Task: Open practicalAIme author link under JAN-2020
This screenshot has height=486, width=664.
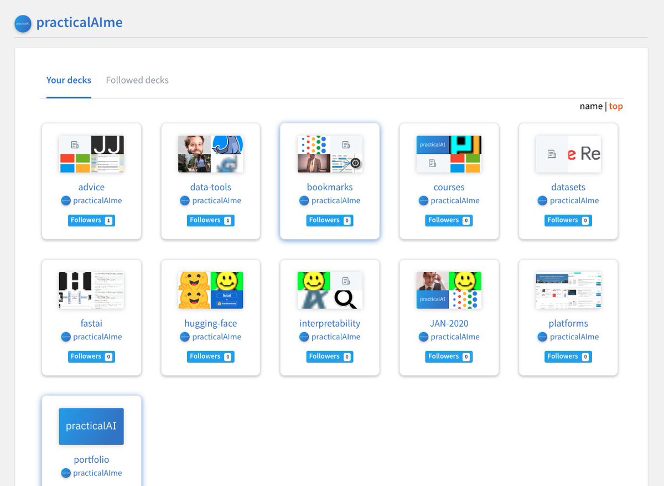Action: click(x=455, y=337)
